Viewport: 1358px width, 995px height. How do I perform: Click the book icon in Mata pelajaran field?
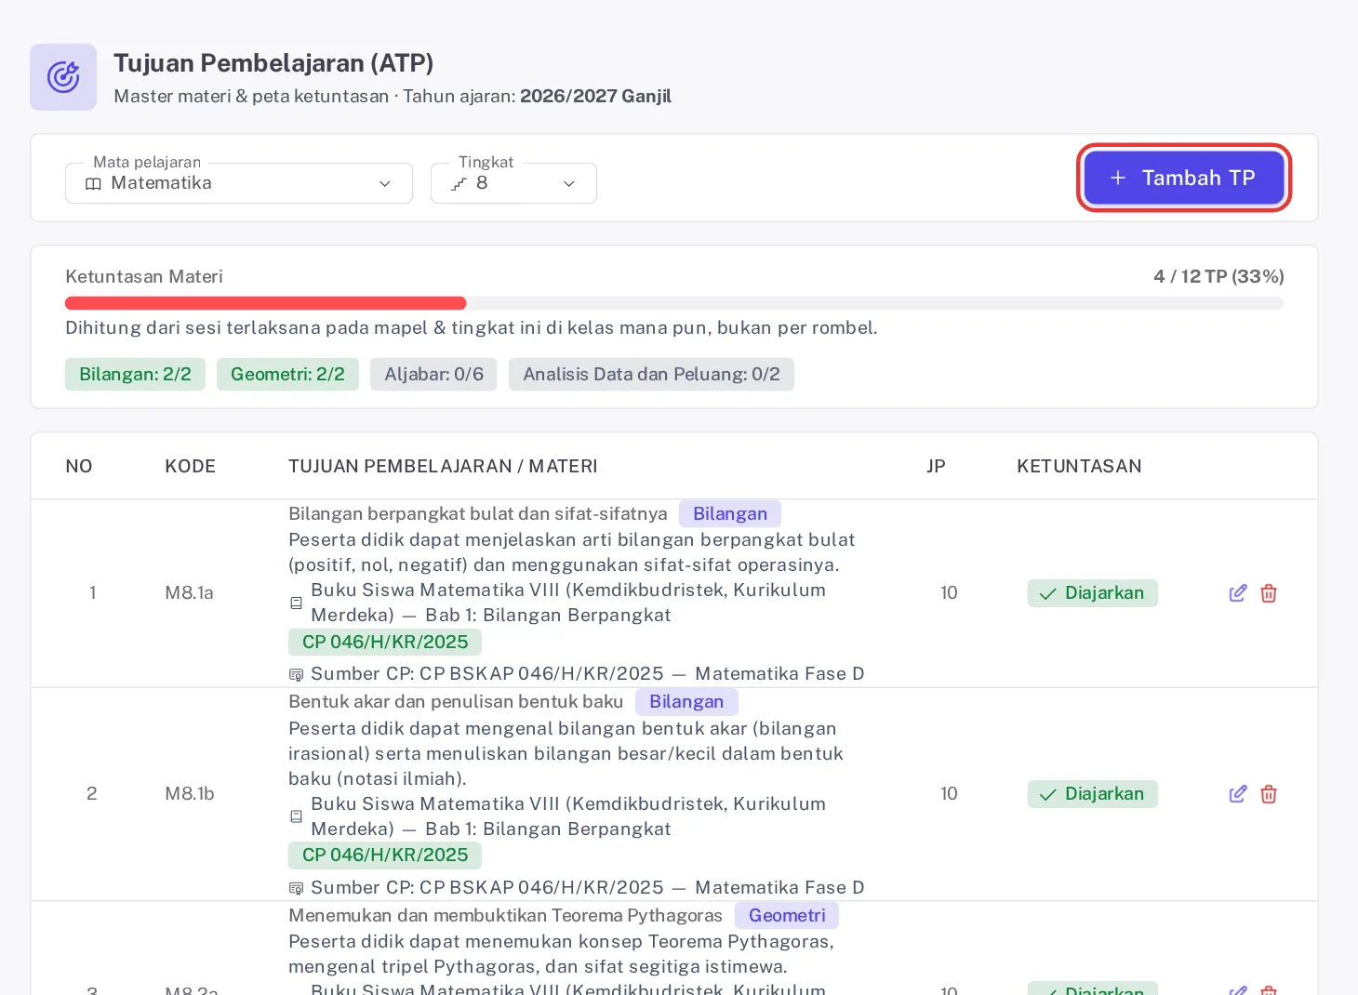click(x=93, y=184)
